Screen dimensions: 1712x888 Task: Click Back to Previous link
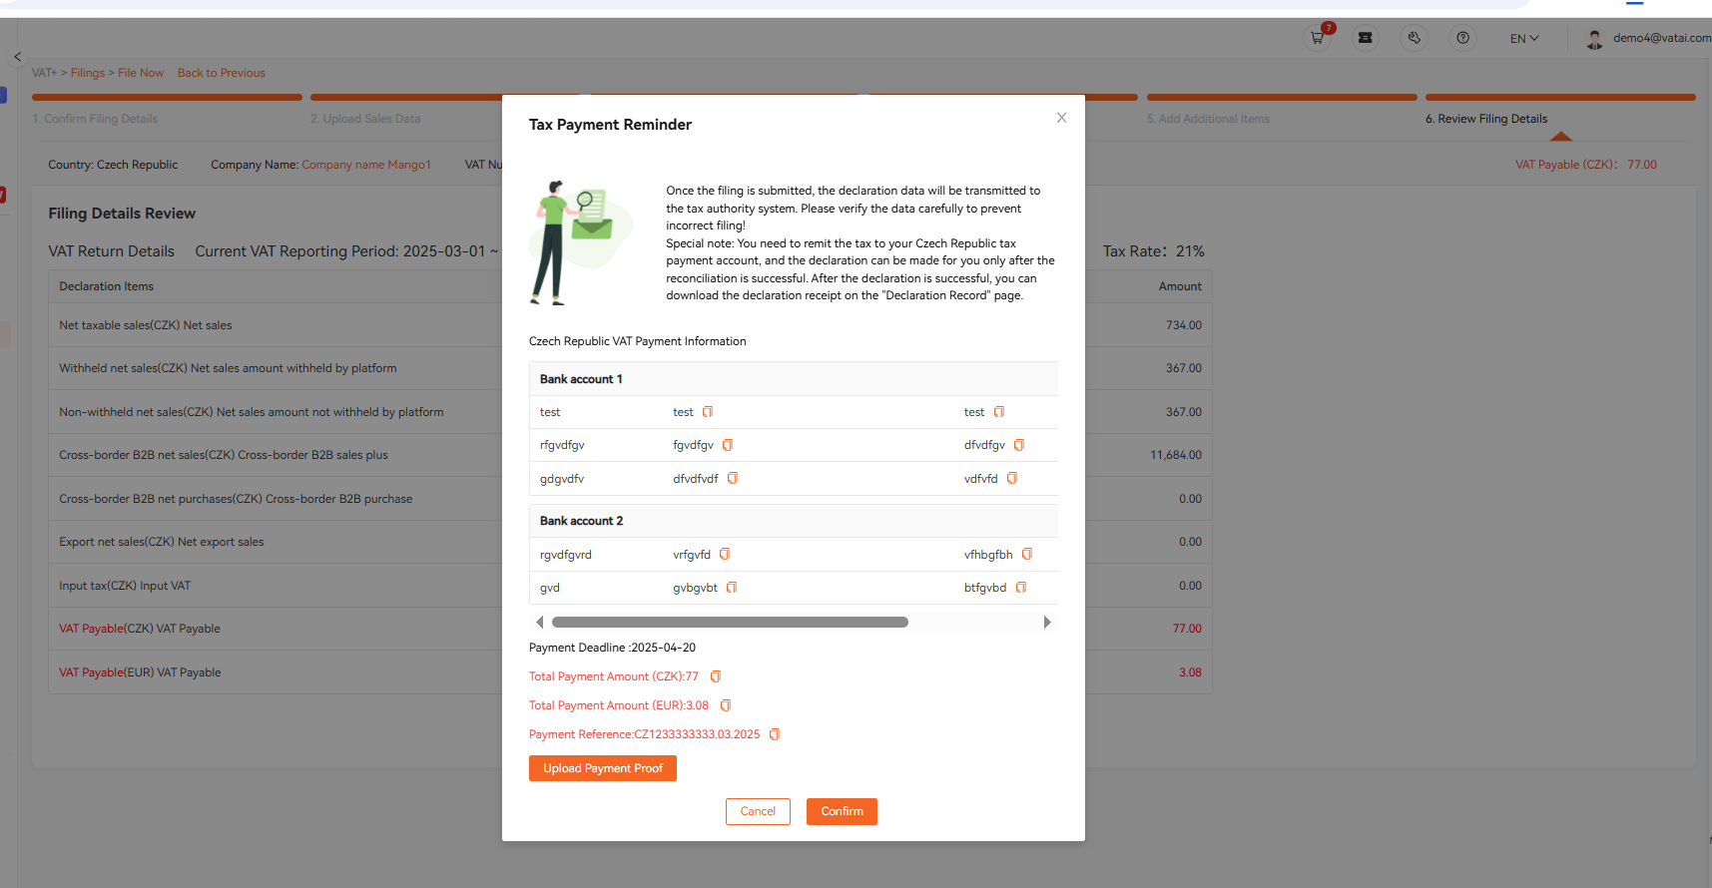click(x=222, y=73)
